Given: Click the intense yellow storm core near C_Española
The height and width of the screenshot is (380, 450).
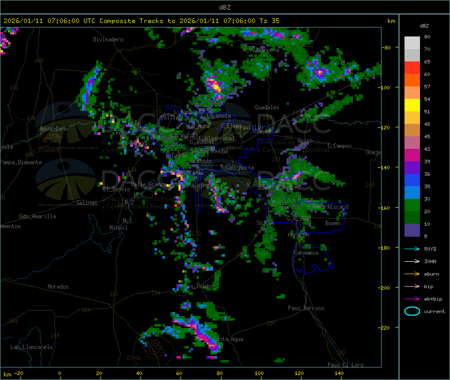Looking at the screenshot, I should [x=215, y=86].
